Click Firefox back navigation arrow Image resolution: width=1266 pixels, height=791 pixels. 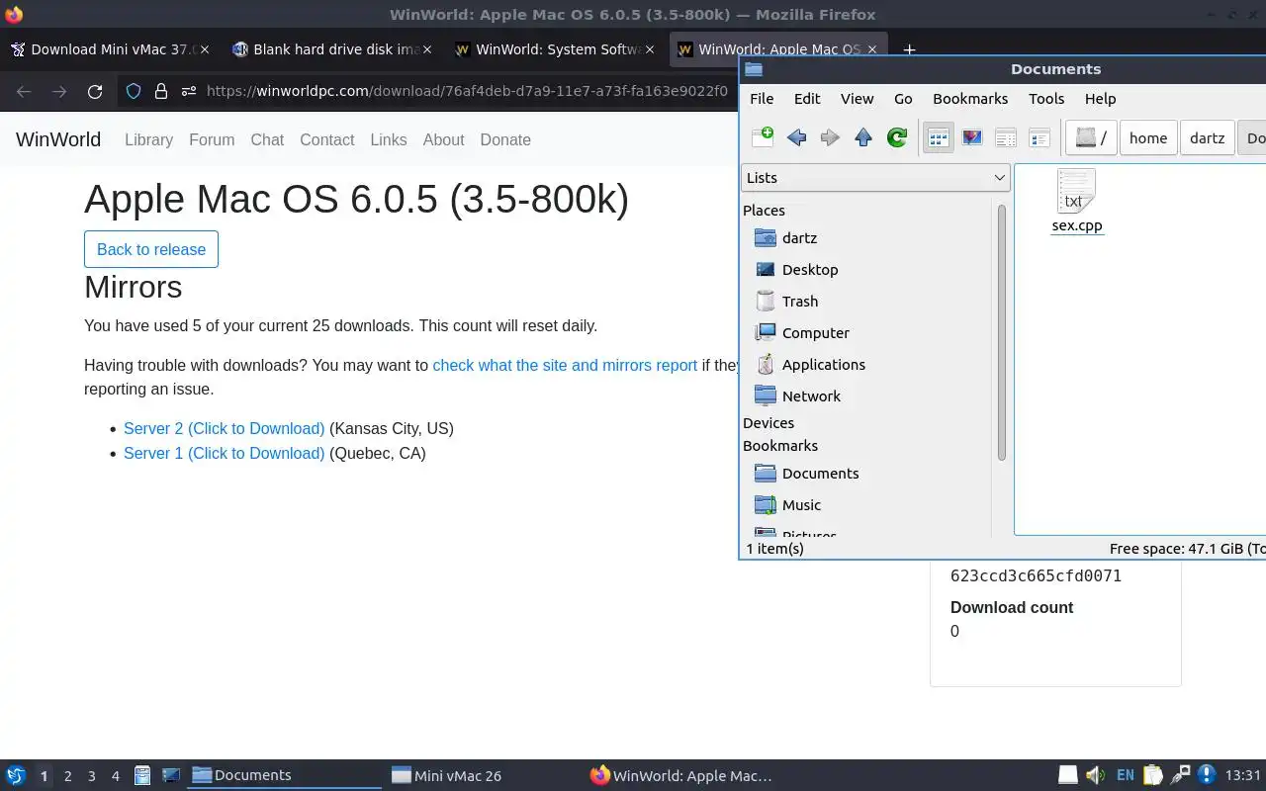(24, 91)
